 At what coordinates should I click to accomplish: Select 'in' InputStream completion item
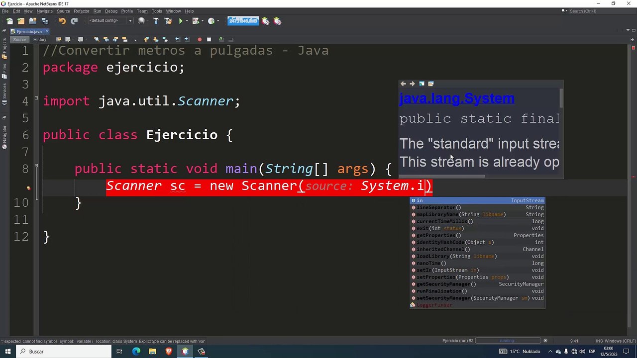477,200
